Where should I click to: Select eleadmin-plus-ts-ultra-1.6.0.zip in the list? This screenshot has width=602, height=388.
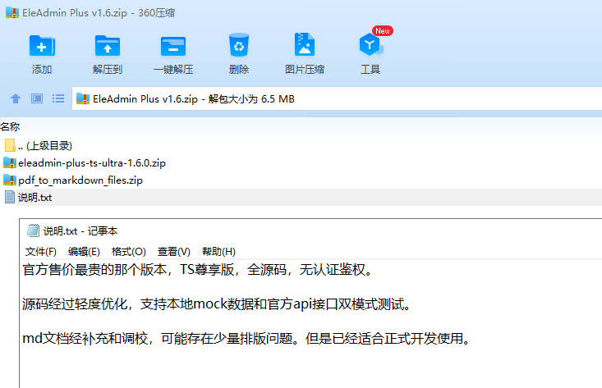(x=301, y=163)
